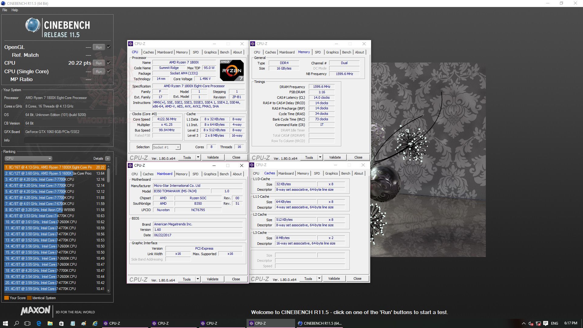
Task: Click the Windows Start button
Action: click(5, 323)
